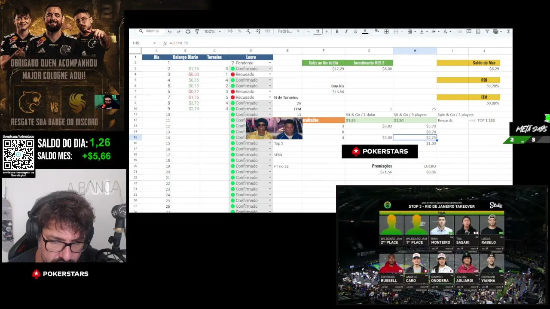Open the vertical align dropdown

point(423,31)
